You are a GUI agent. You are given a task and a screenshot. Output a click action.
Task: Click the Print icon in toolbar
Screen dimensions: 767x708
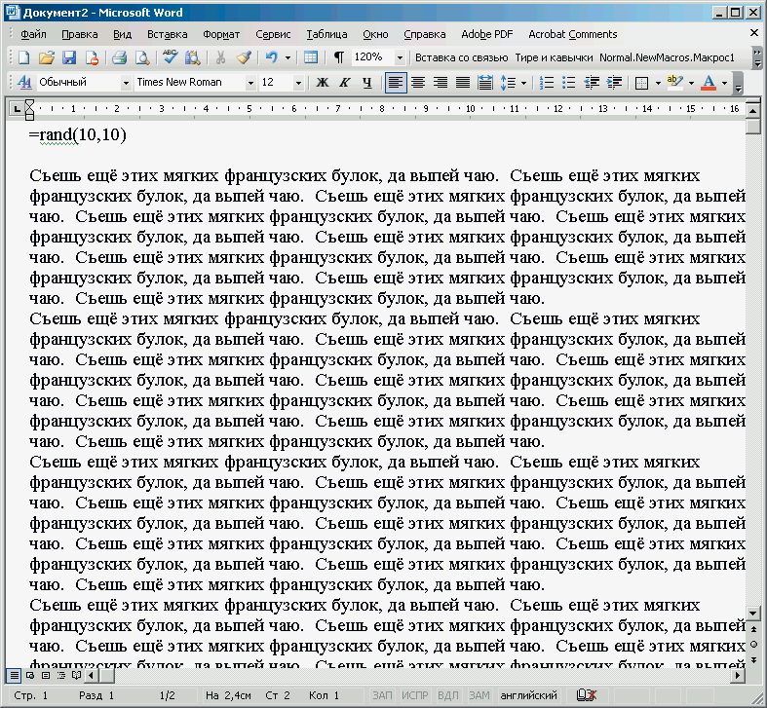point(118,57)
